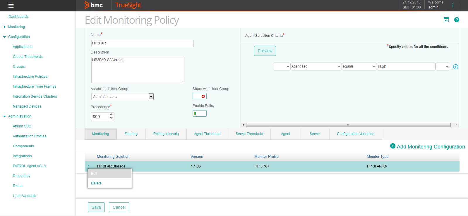This screenshot has width=468, height=216.
Task: Open Repository in the sidebar
Action: coord(22,176)
